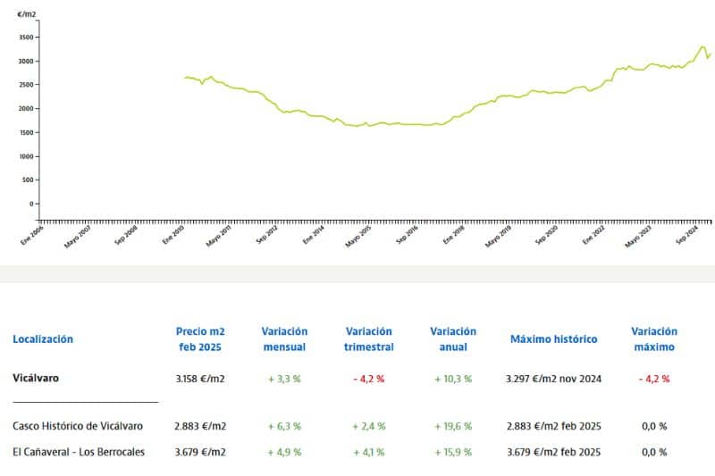Click the €/m2 axis unit label
715x476 pixels.
click(x=27, y=14)
